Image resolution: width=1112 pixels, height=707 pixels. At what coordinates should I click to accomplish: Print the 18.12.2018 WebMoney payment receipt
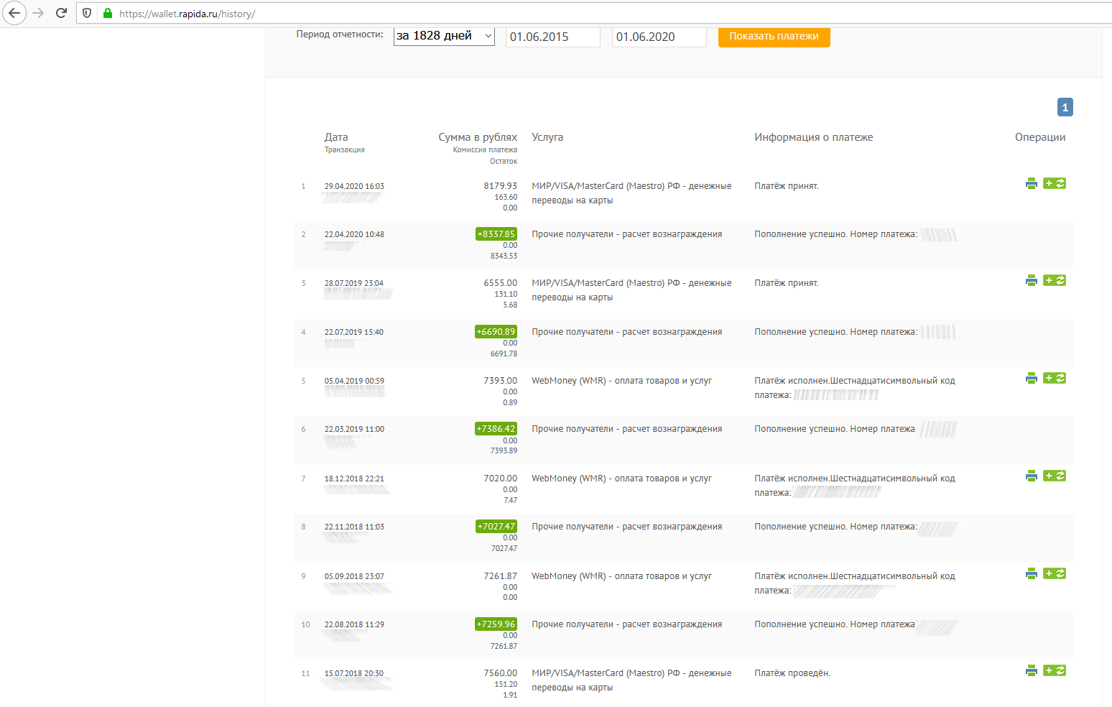coord(1032,476)
